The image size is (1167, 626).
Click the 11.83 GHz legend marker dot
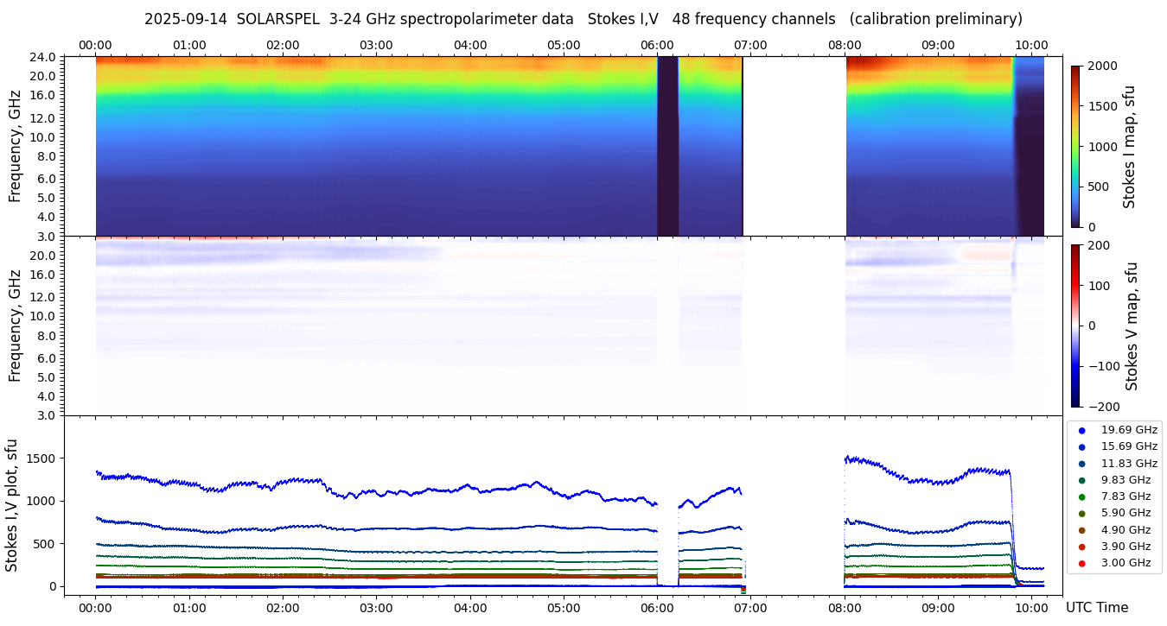click(x=1081, y=464)
